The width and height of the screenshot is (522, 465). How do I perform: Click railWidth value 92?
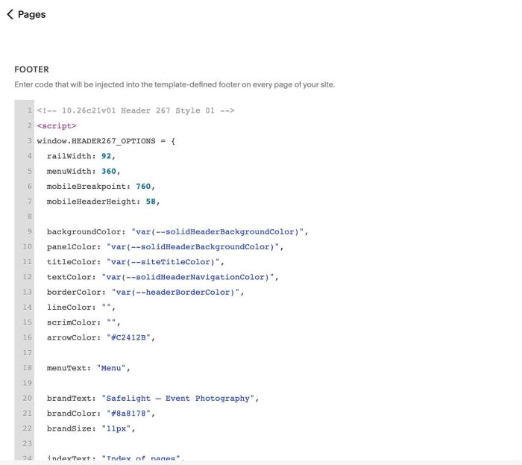(x=106, y=156)
